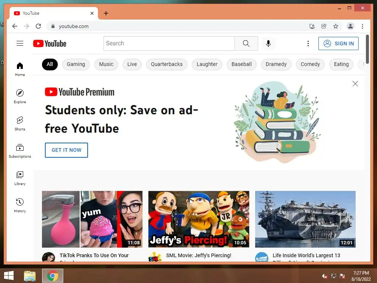Click the Chrome taskbar icon

tap(53, 276)
